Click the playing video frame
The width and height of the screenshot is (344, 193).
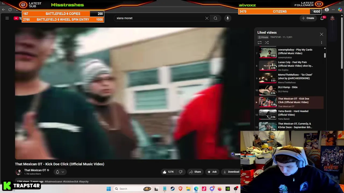pos(128,94)
